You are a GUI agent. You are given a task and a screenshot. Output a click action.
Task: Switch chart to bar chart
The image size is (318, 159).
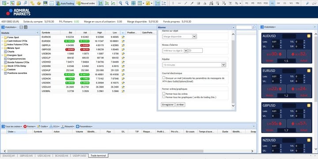100,3
